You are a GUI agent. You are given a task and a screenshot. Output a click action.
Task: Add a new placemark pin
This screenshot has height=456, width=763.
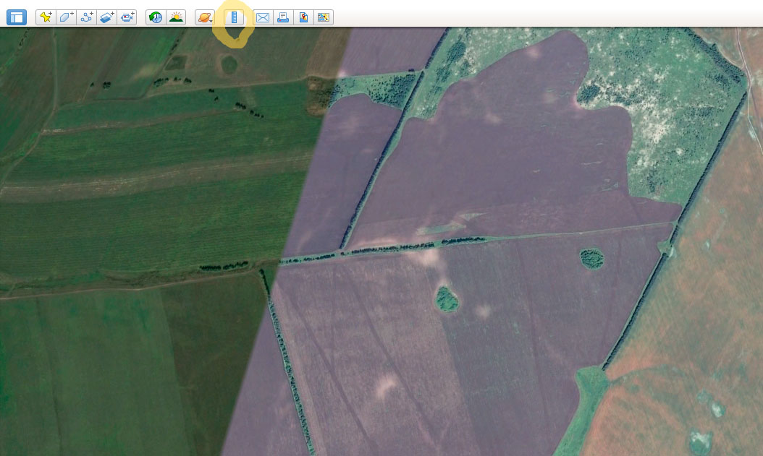pos(46,17)
